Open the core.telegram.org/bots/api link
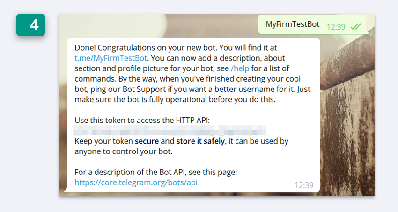Image resolution: width=398 pixels, height=212 pixels. pyautogui.click(x=136, y=182)
